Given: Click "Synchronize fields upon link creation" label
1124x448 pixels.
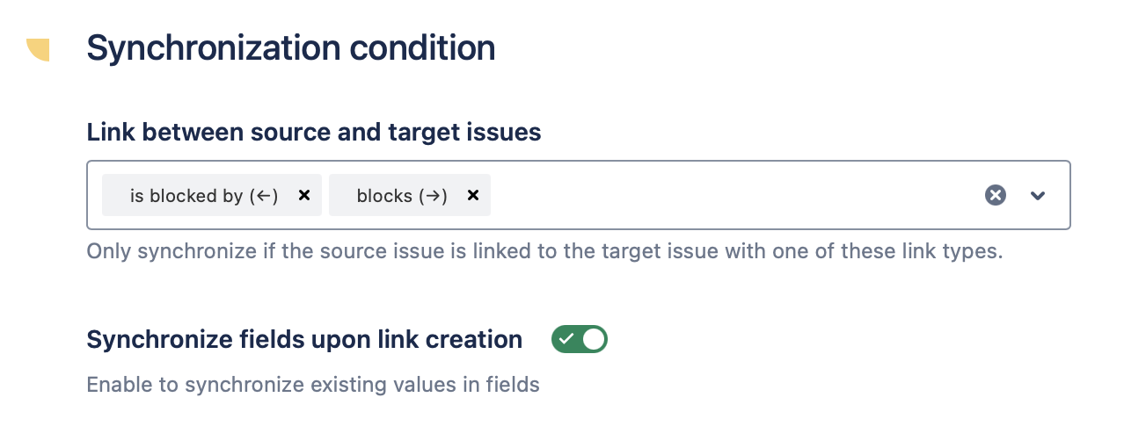Looking at the screenshot, I should [x=304, y=339].
